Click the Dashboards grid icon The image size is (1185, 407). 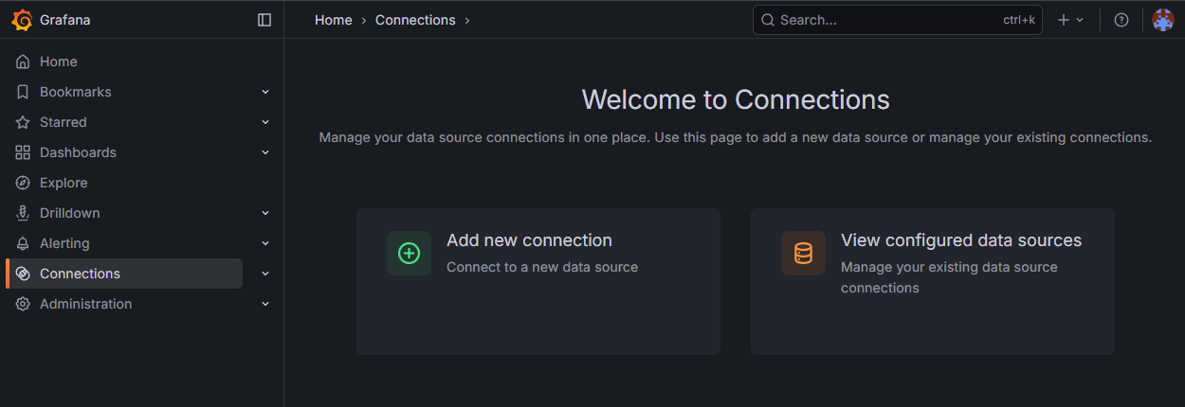click(23, 152)
